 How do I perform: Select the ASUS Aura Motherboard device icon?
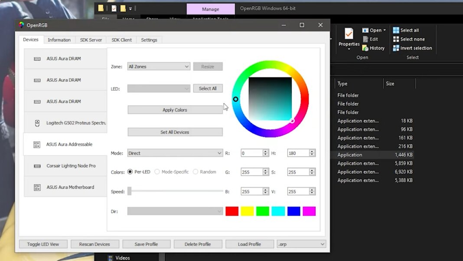(x=37, y=188)
